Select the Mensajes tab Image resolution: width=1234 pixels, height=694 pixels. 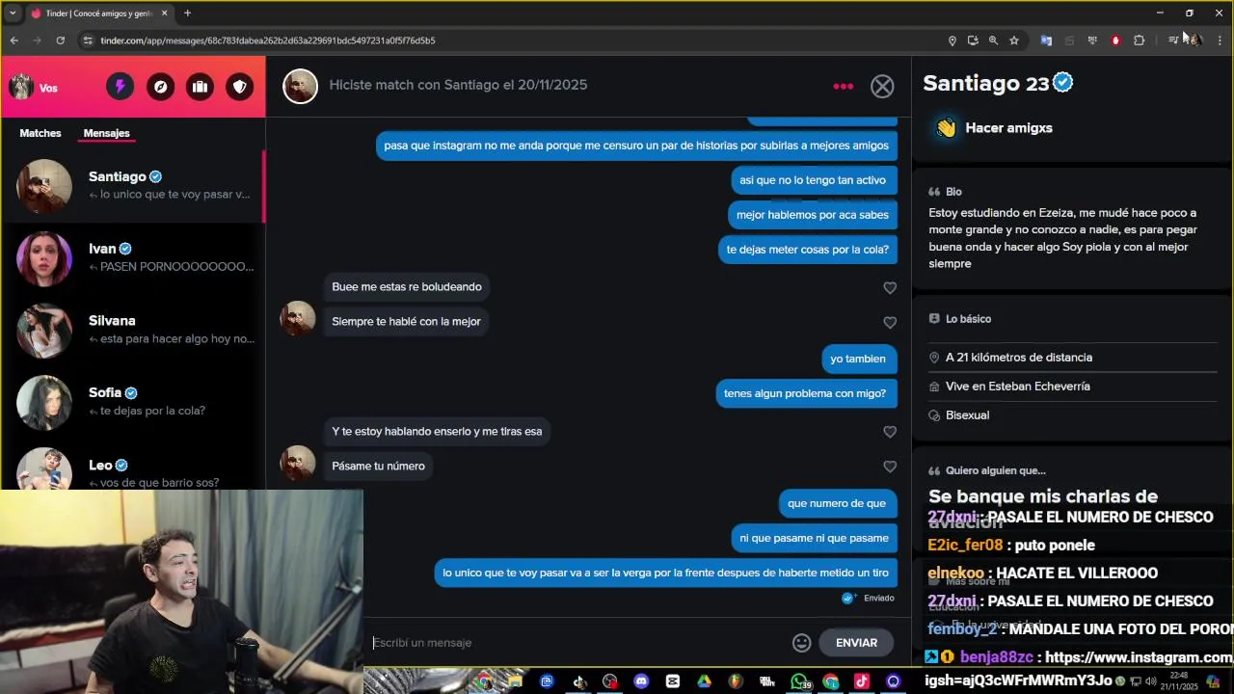pyautogui.click(x=106, y=133)
